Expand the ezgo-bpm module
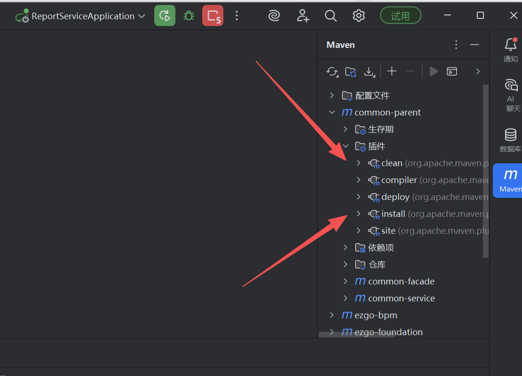Viewport: 522px width, 376px height. 332,315
